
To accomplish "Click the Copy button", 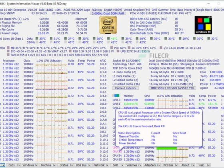I will pos(12,165).
